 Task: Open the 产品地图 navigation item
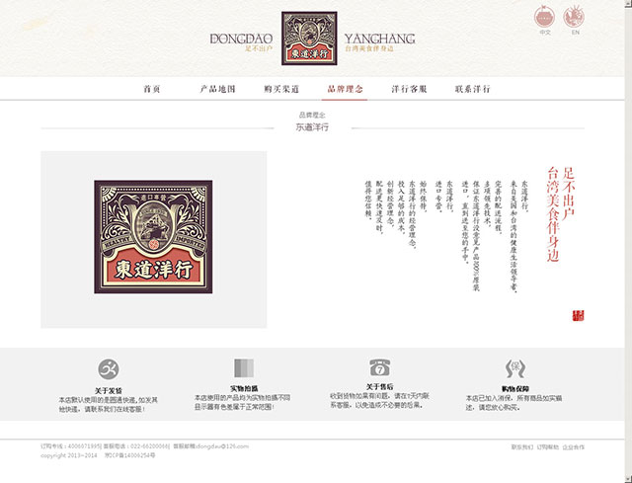217,89
